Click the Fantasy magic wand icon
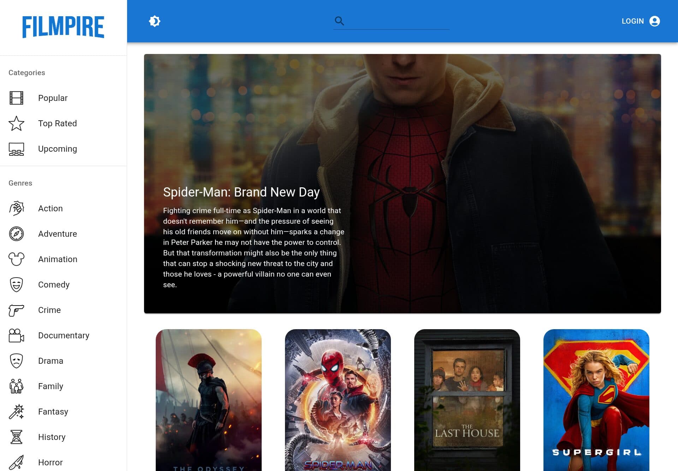Image resolution: width=678 pixels, height=471 pixels. pyautogui.click(x=16, y=411)
